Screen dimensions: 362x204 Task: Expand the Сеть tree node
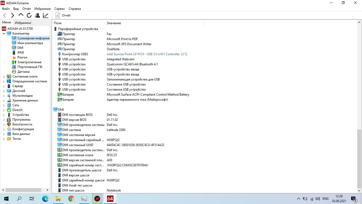tap(4, 105)
